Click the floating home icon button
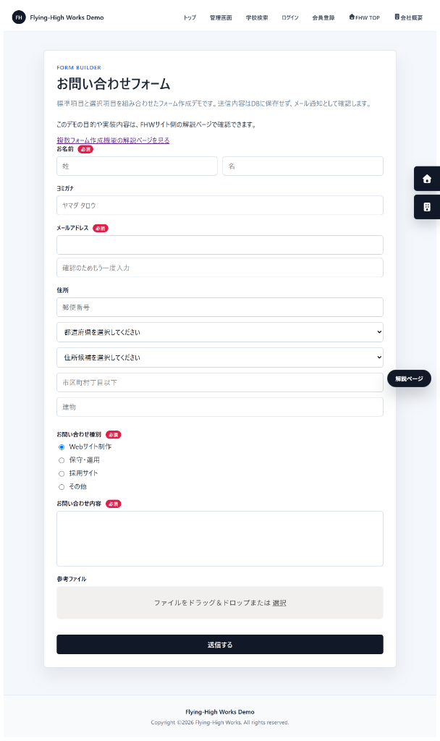 (x=427, y=179)
